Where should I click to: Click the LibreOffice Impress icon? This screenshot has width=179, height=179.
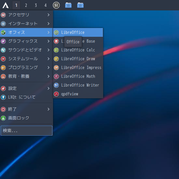coord(56,68)
